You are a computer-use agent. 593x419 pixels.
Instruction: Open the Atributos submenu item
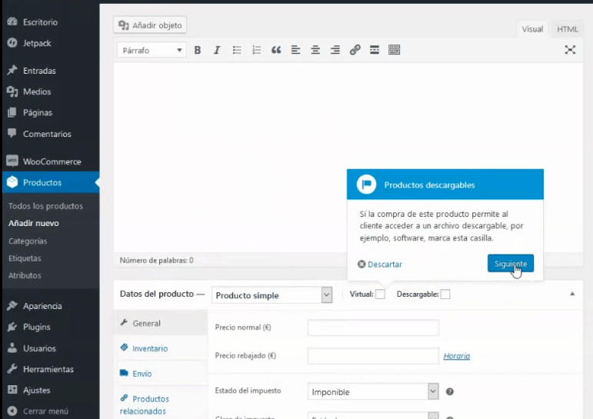pyautogui.click(x=25, y=275)
